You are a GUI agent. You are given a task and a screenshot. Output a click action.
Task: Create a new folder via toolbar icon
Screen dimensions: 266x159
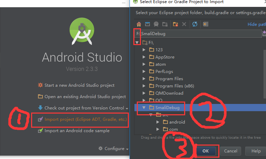175,24
